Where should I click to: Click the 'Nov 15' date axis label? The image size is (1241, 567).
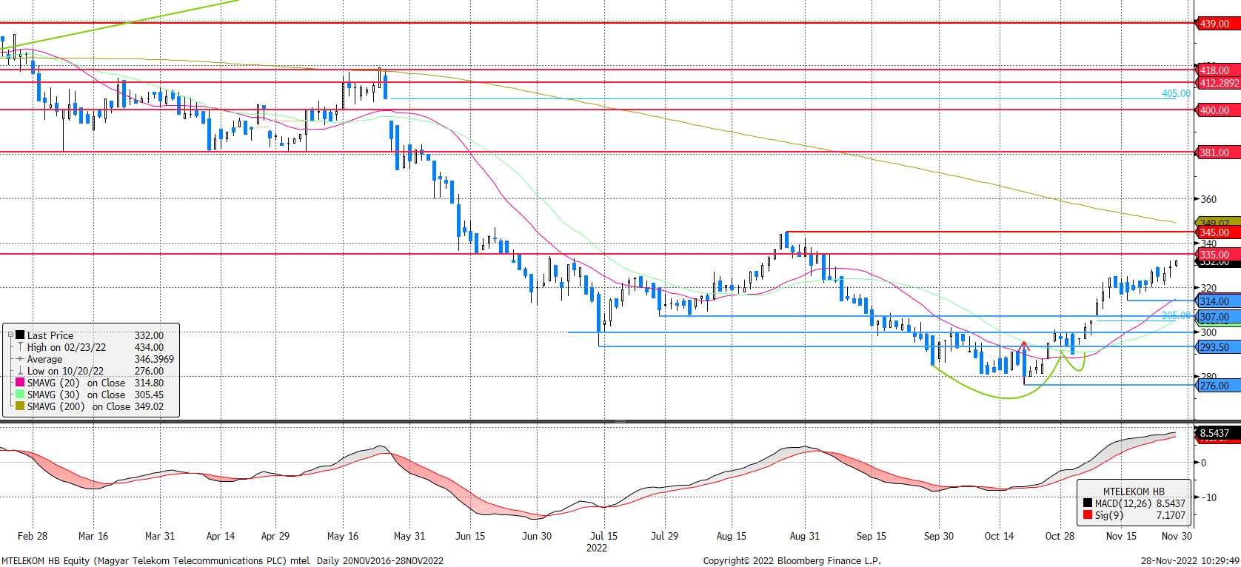coord(1121,536)
